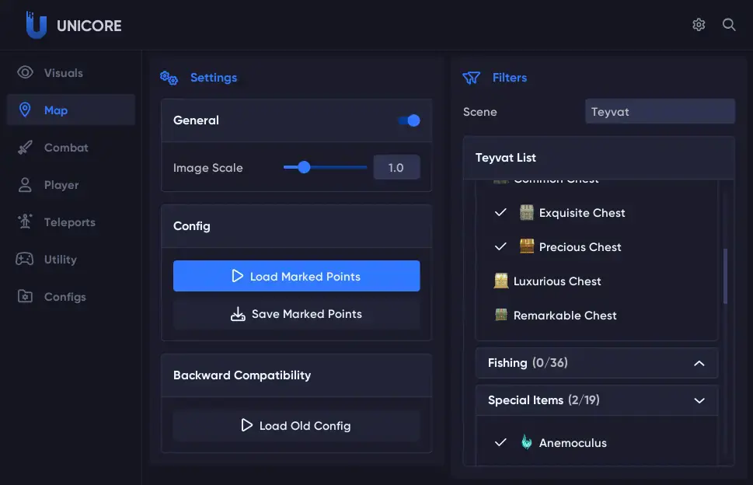
Task: Click the Anemoculus item icon
Action: coord(527,442)
